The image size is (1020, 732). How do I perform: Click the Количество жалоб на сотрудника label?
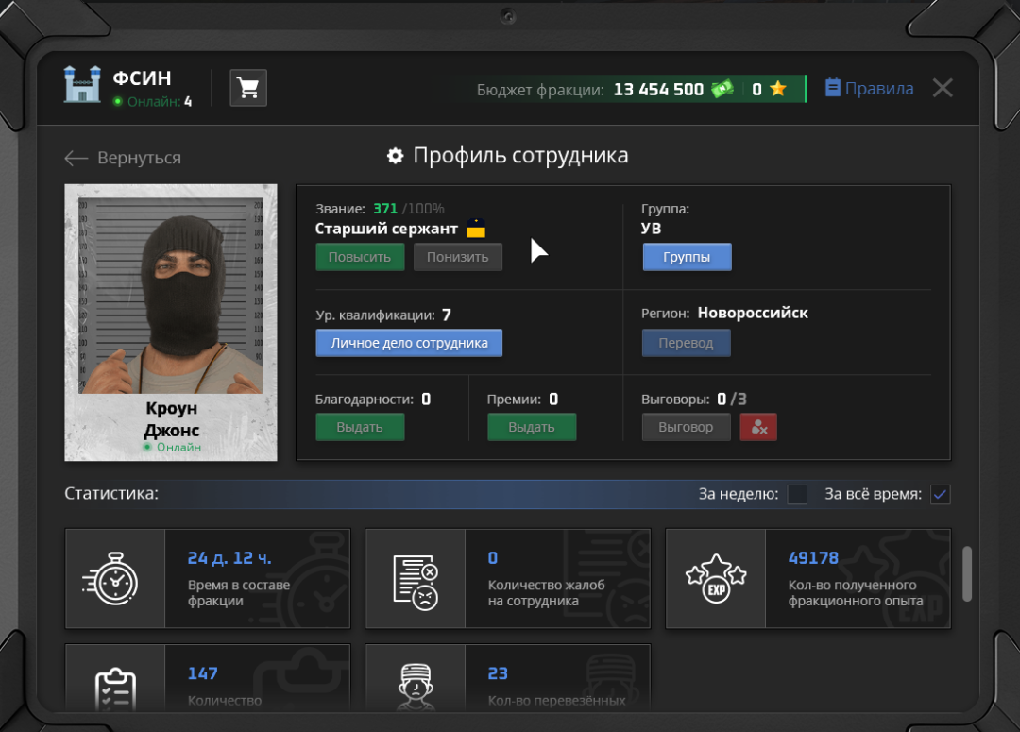click(547, 593)
